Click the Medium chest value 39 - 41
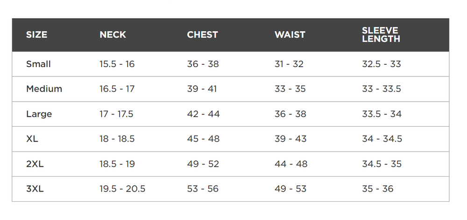Viewport: 467px width, 220px height. pos(202,89)
